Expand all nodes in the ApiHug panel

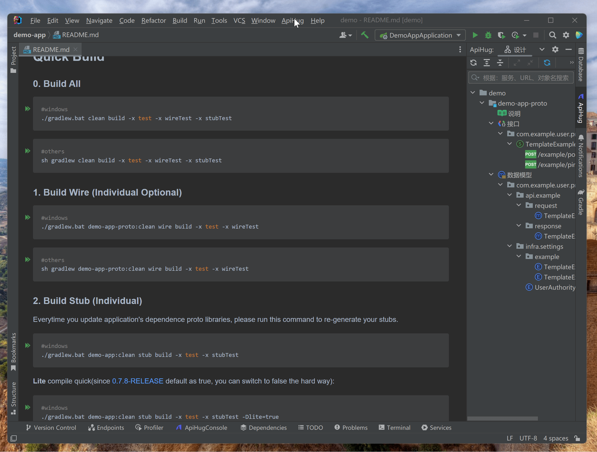coord(487,63)
